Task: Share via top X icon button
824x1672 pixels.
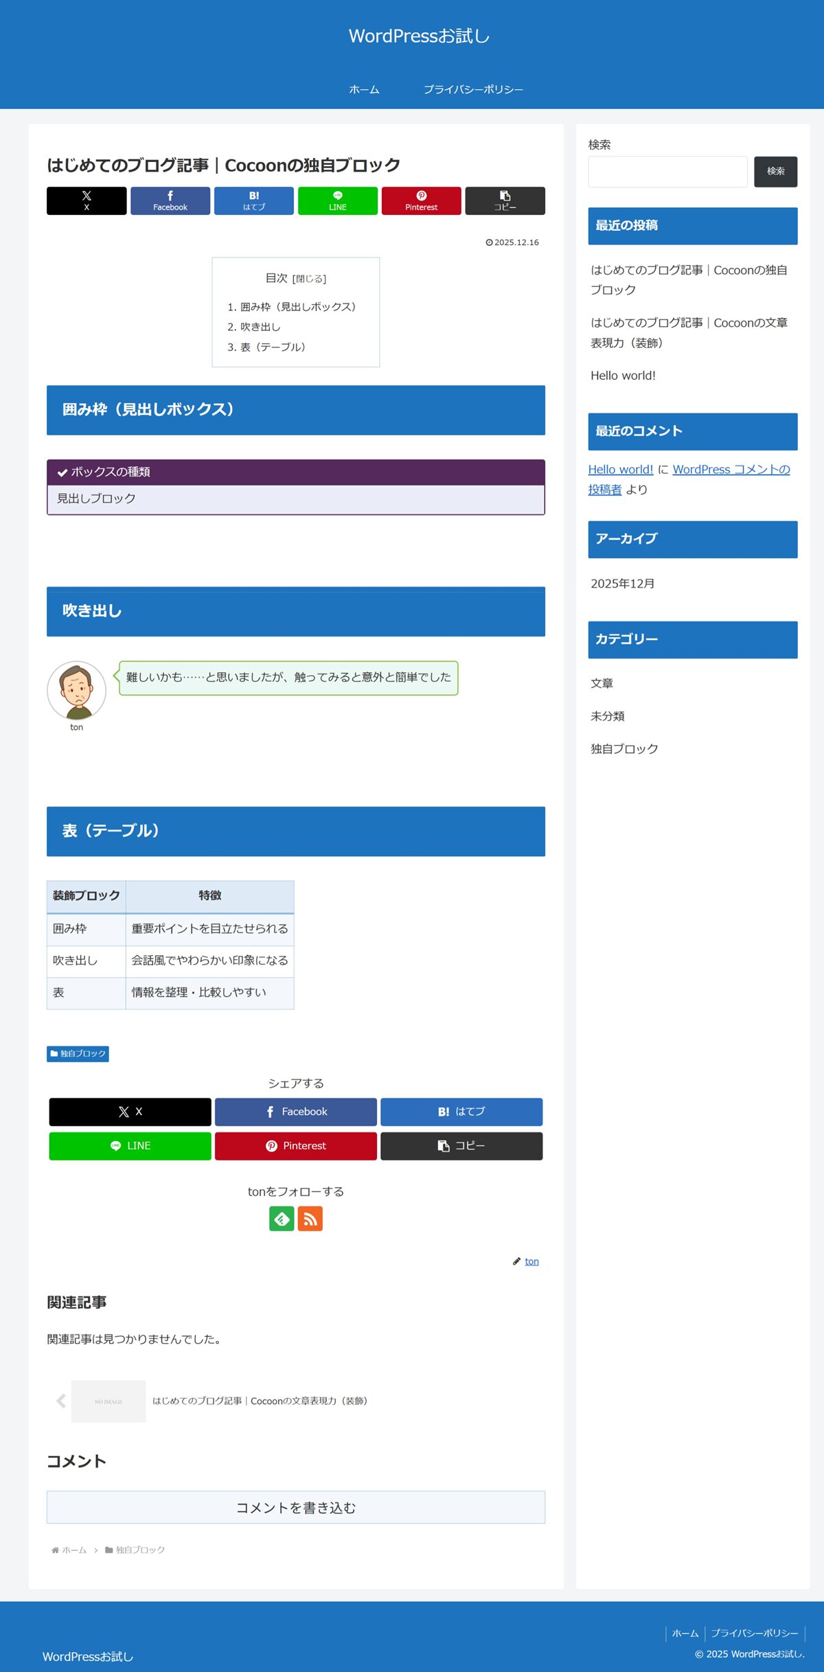Action: tap(87, 201)
